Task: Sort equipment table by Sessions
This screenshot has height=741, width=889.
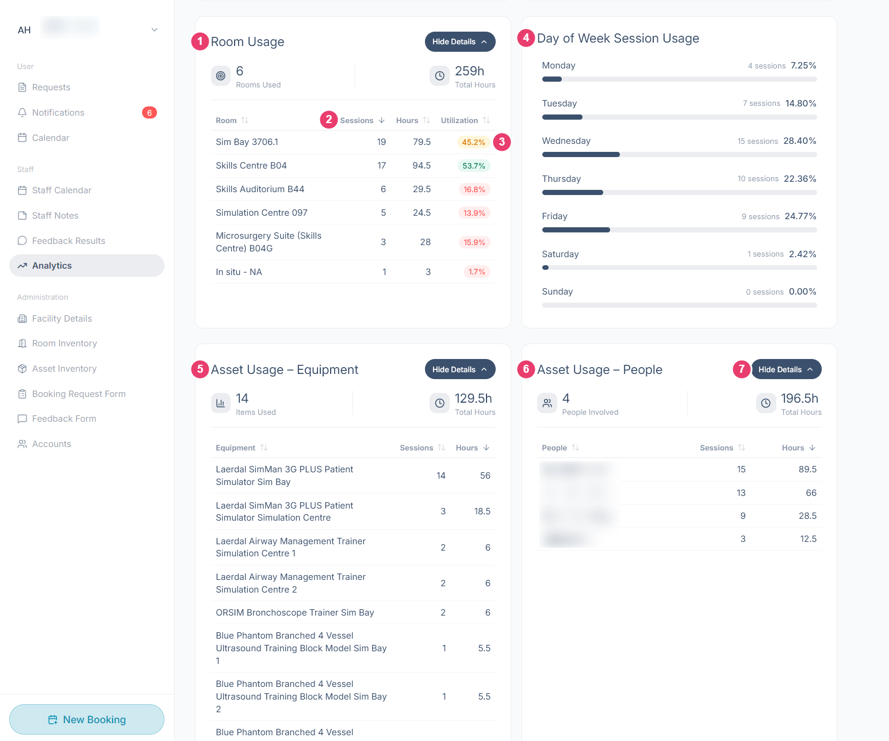Action: point(423,448)
